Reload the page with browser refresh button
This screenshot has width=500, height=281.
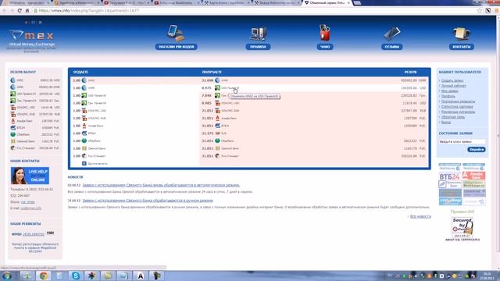[x=20, y=10]
